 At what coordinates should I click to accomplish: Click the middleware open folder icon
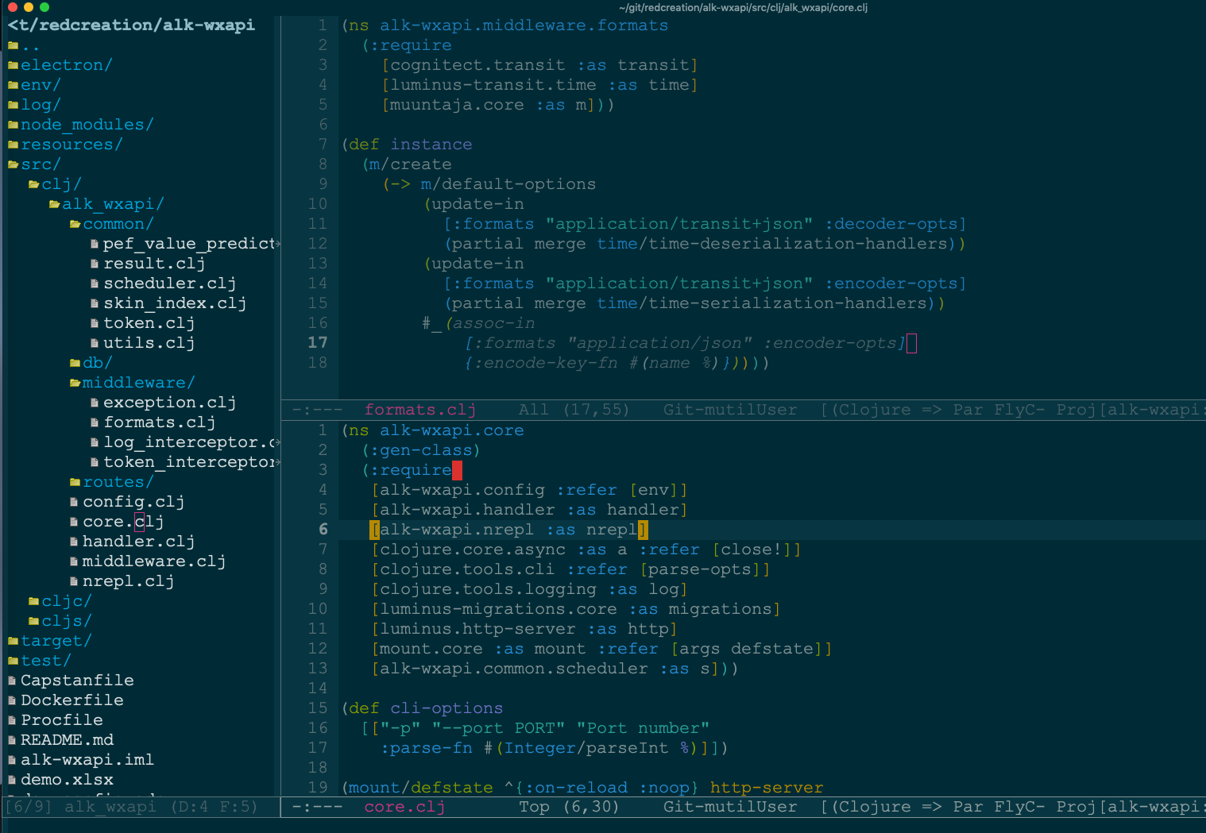click(x=75, y=383)
